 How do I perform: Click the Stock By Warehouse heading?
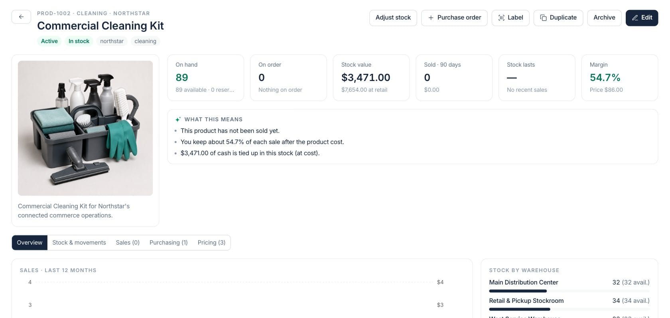coord(524,271)
